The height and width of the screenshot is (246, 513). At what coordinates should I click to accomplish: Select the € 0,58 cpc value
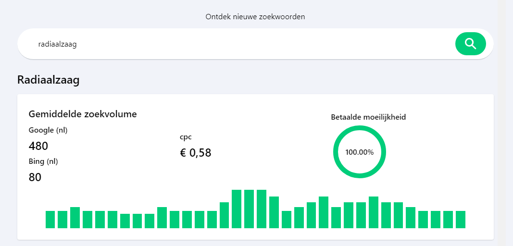[x=196, y=153]
